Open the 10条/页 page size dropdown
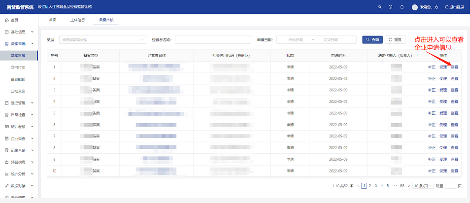Screen dimensions: 470x203 [x=423, y=186]
